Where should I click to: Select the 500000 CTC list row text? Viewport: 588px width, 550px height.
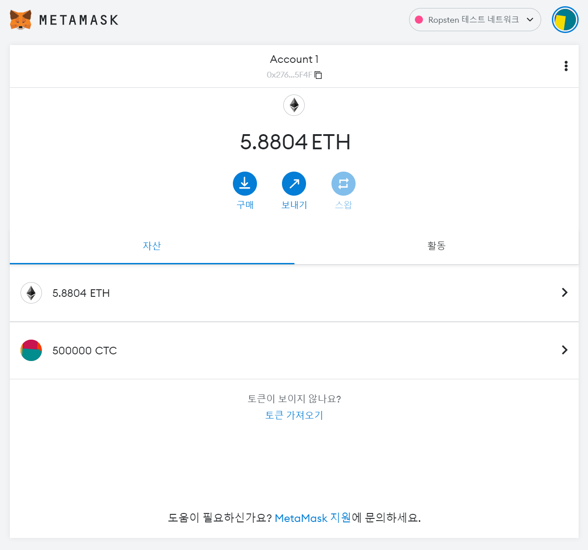pos(85,350)
